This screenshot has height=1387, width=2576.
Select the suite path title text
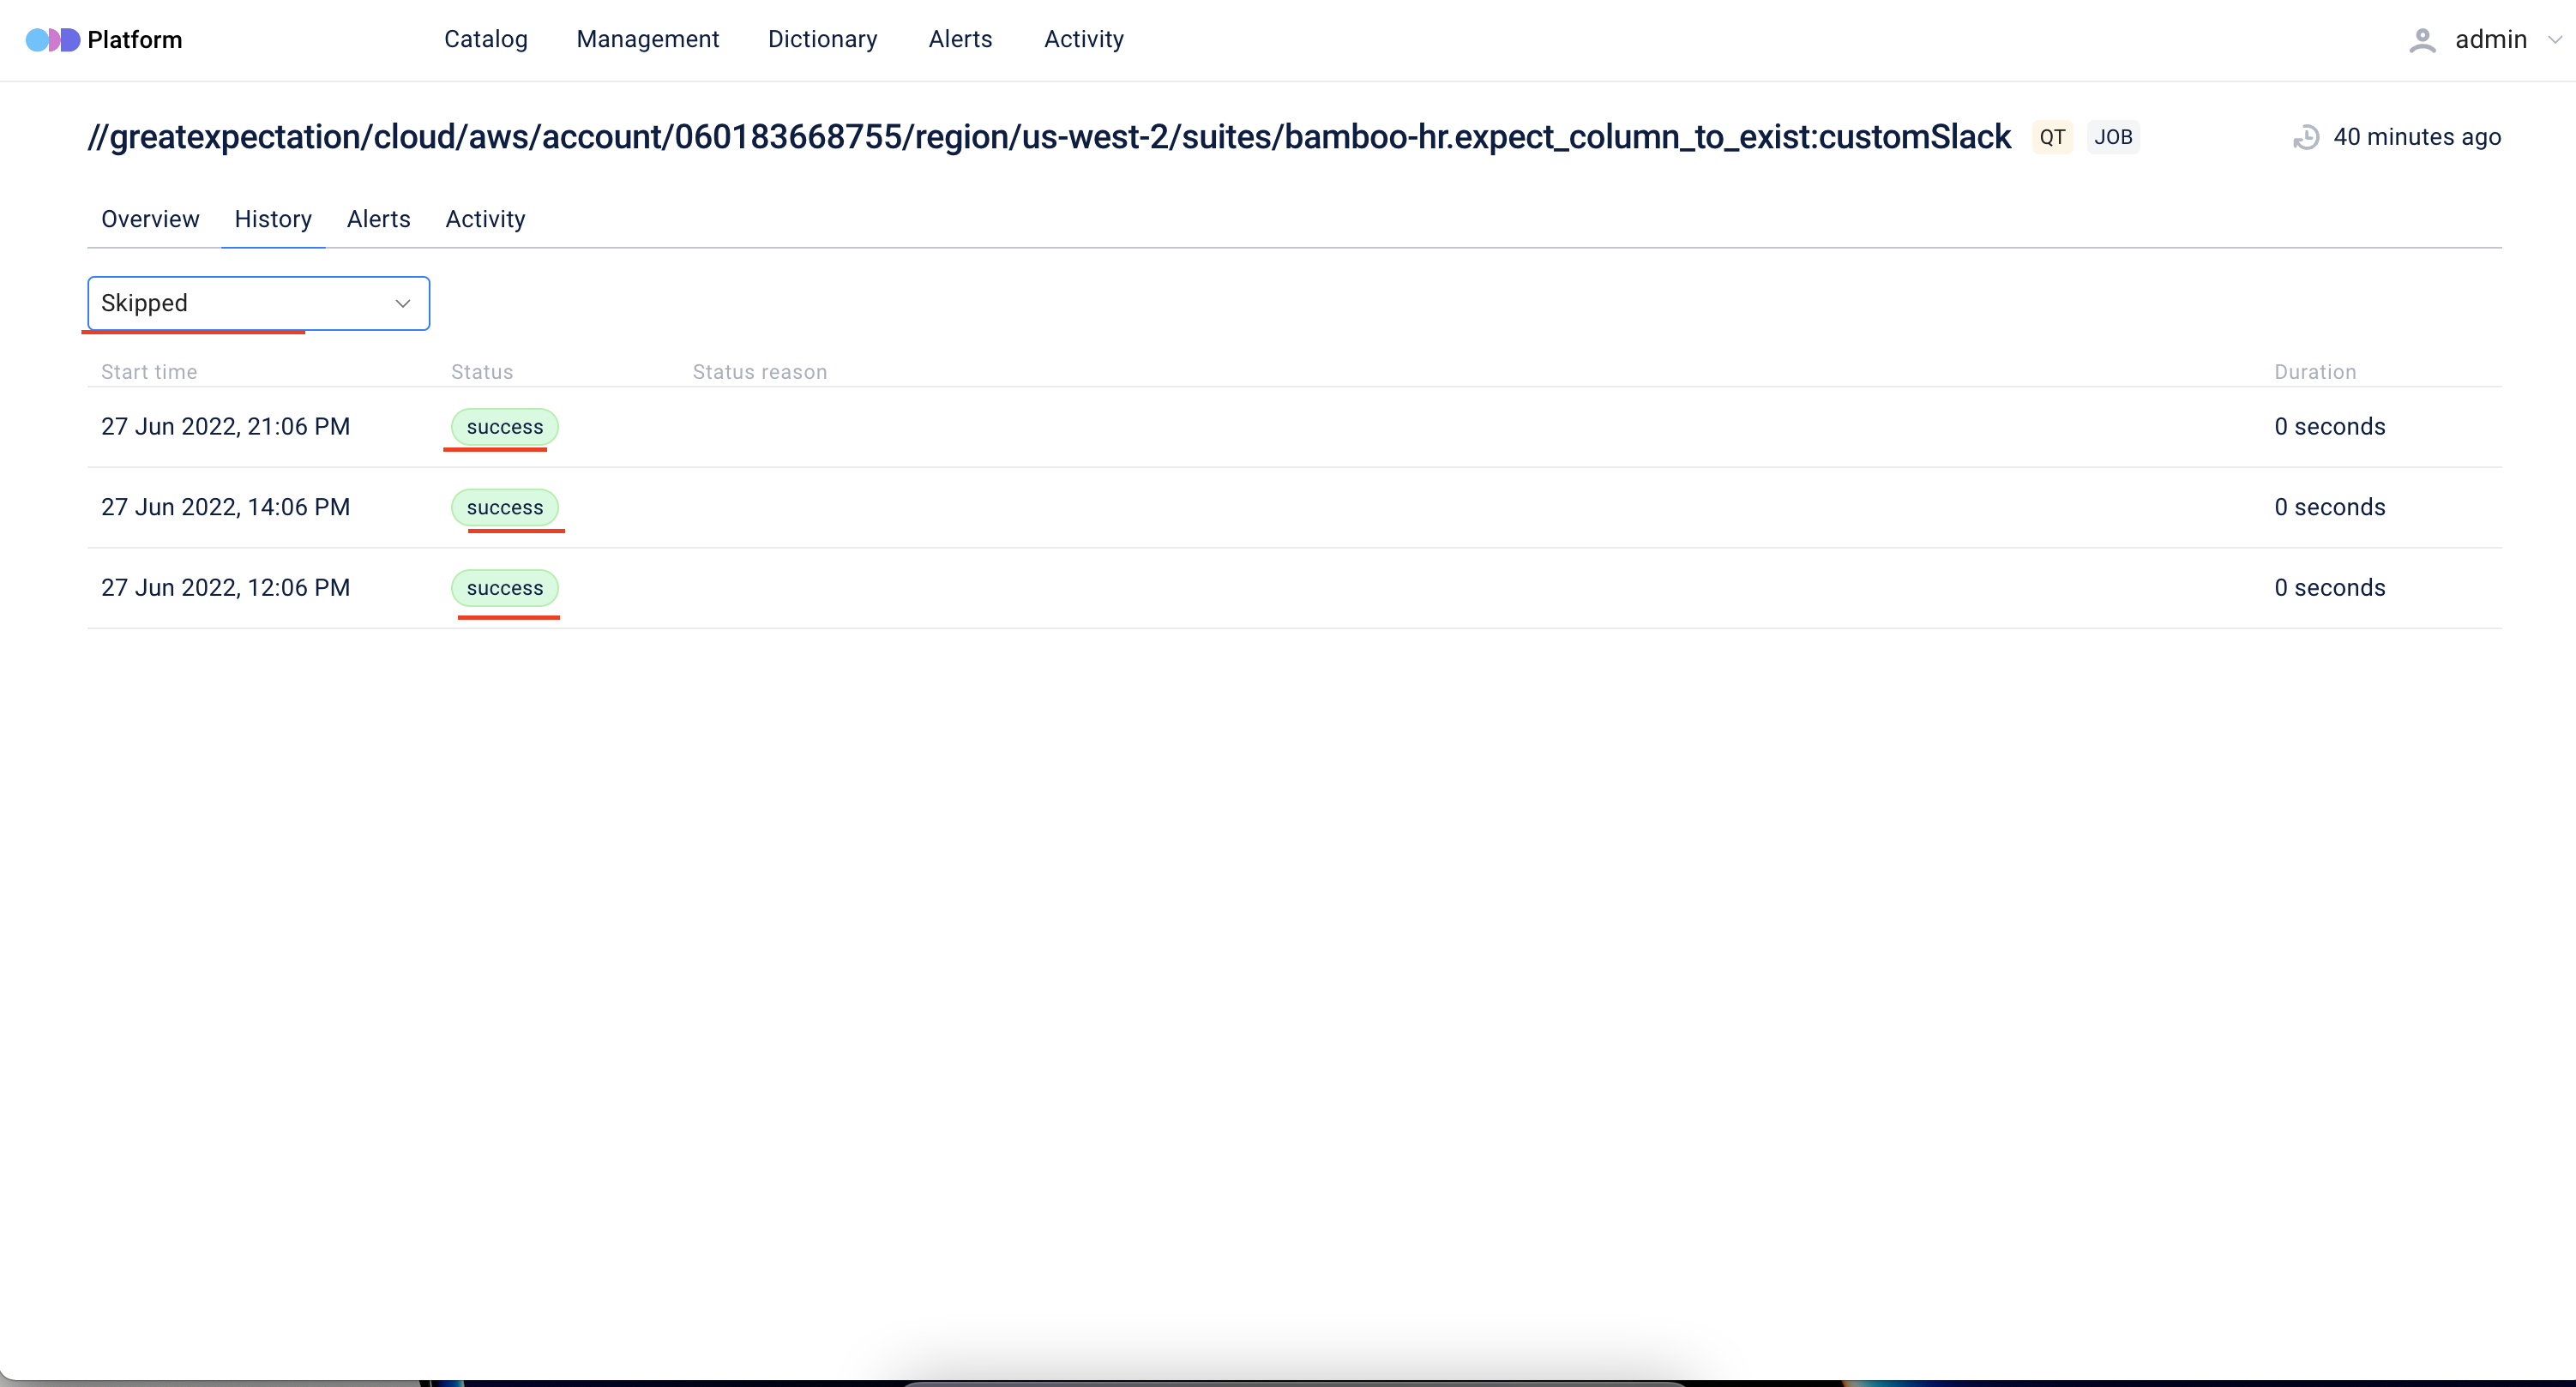1049,137
